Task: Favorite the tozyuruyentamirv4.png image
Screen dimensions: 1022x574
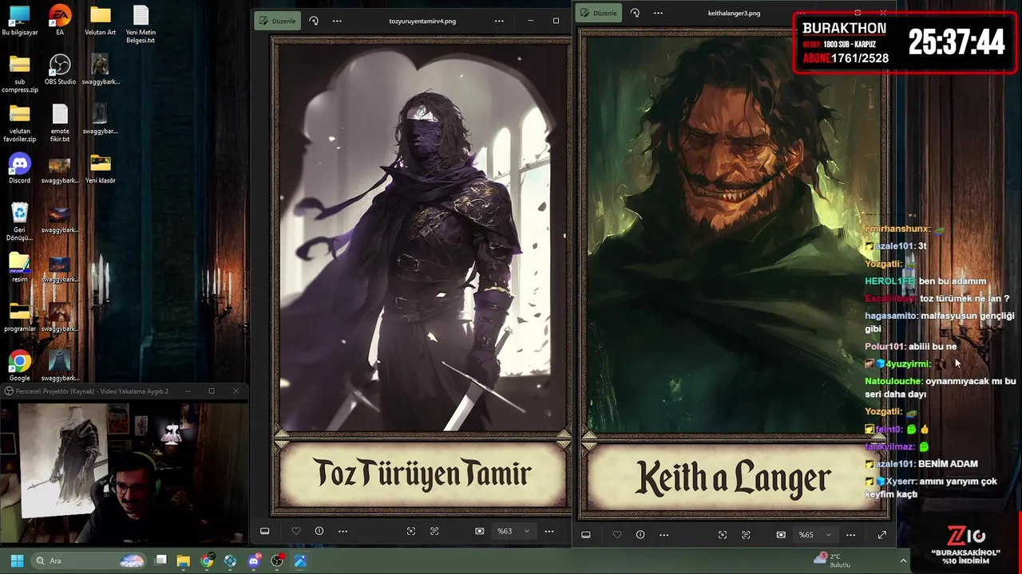Action: (x=295, y=531)
